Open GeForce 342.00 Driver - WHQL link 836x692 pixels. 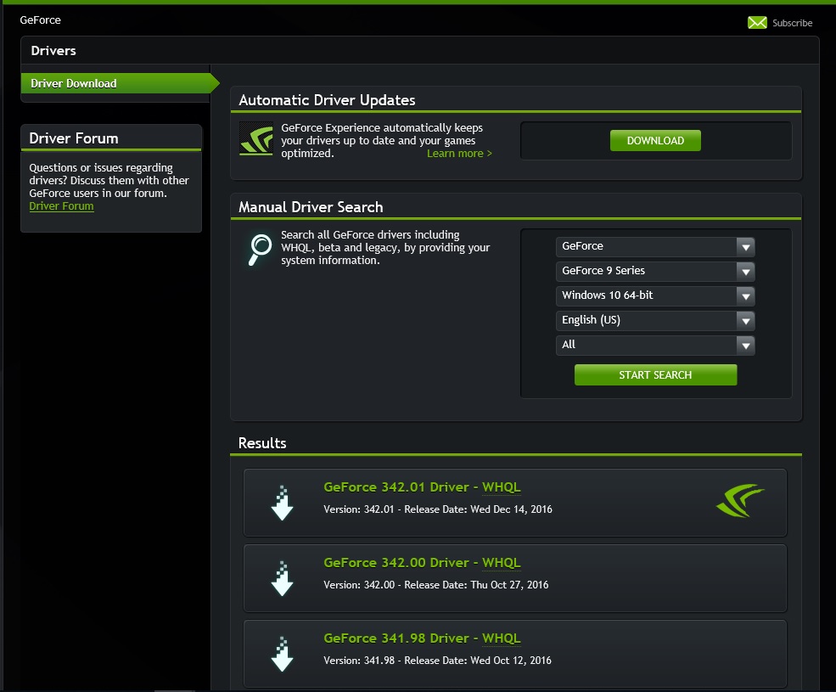pos(422,563)
